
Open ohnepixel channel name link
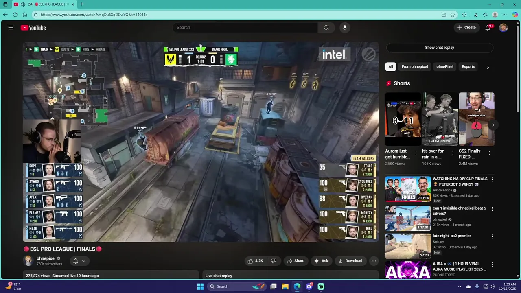[46, 258]
